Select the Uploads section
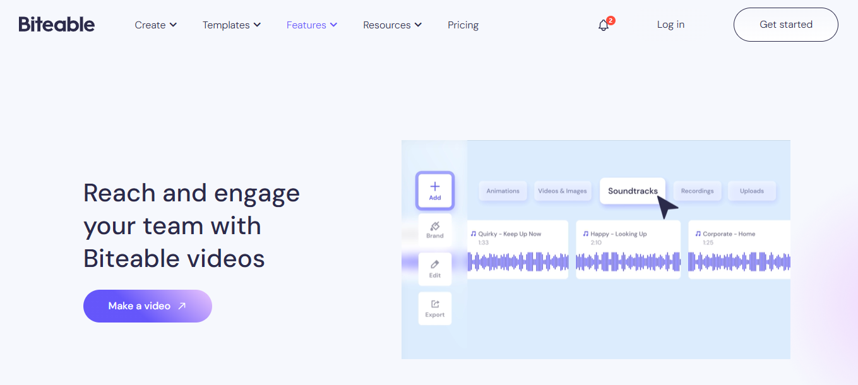Viewport: 858px width, 385px height. pos(752,191)
